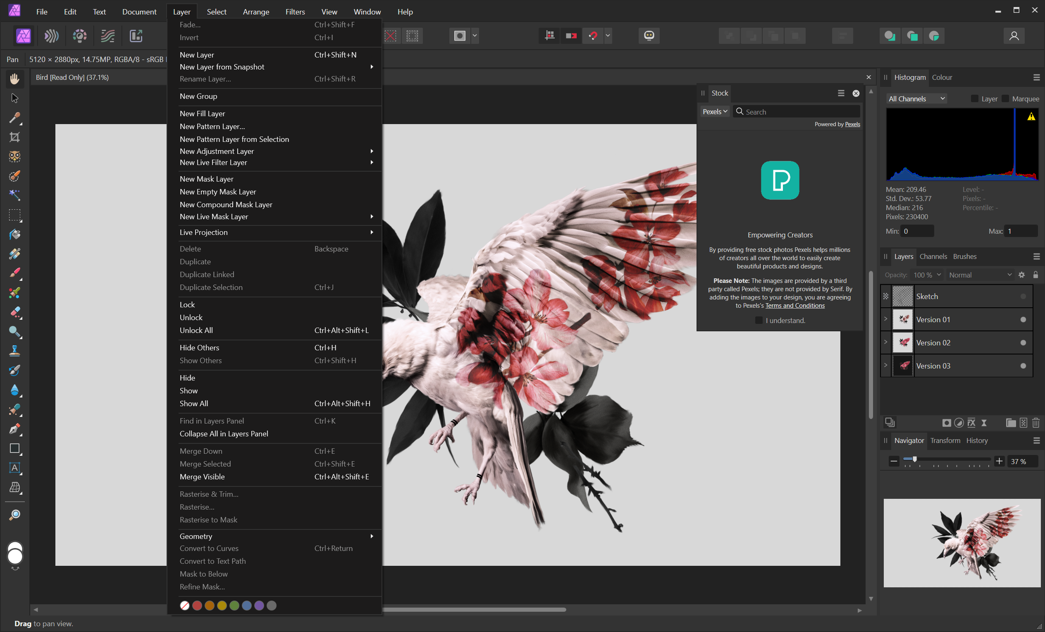
Task: Pick the blue layer colour tag swatch
Action: click(247, 606)
